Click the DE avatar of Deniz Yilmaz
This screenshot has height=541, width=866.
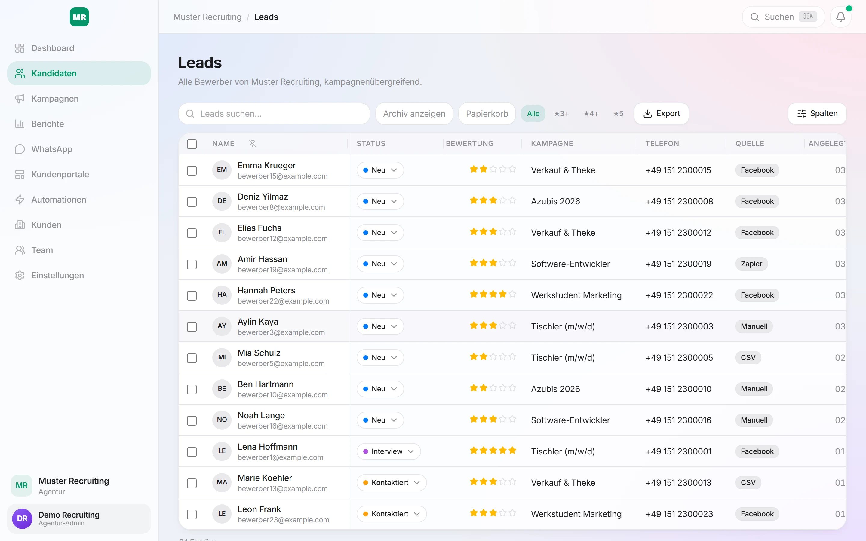(x=222, y=201)
